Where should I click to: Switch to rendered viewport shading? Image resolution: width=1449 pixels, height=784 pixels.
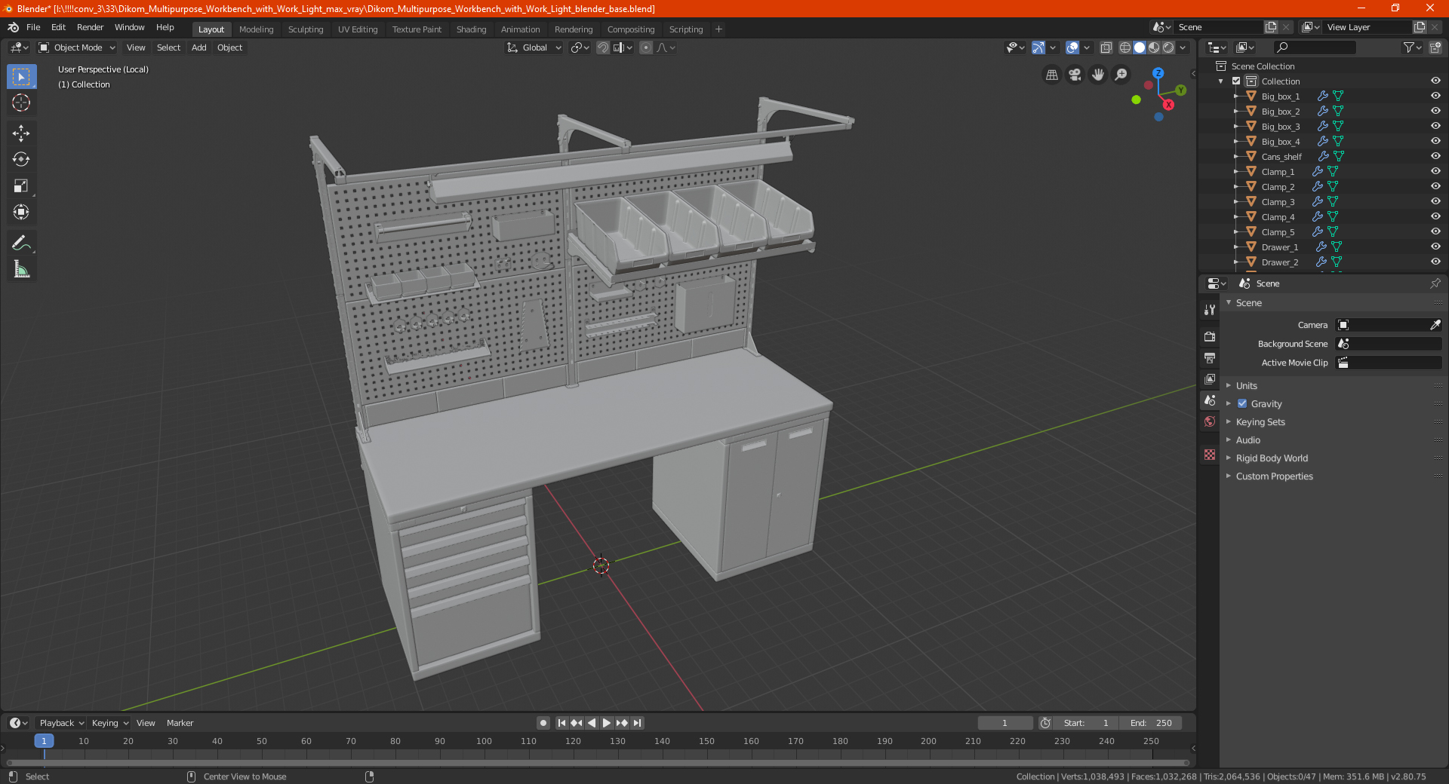coord(1168,47)
